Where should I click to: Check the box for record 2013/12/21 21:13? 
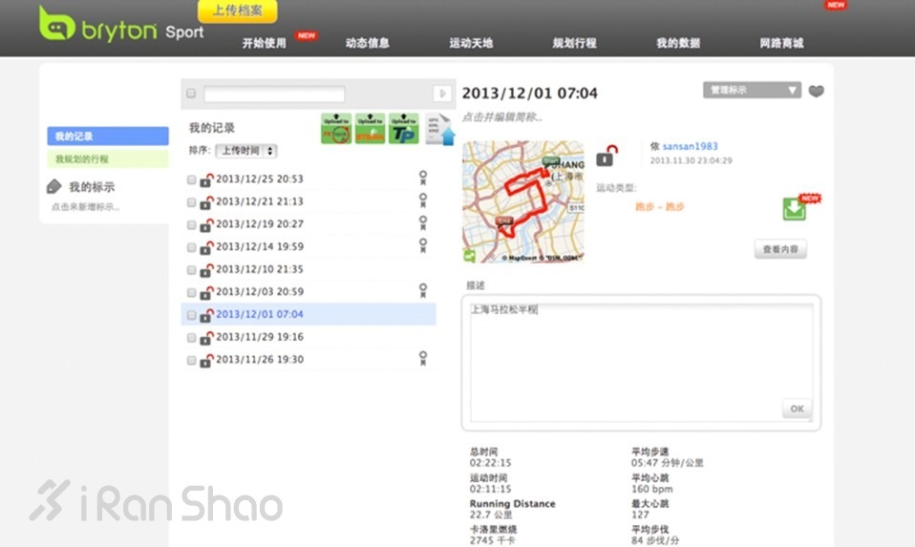click(x=192, y=202)
